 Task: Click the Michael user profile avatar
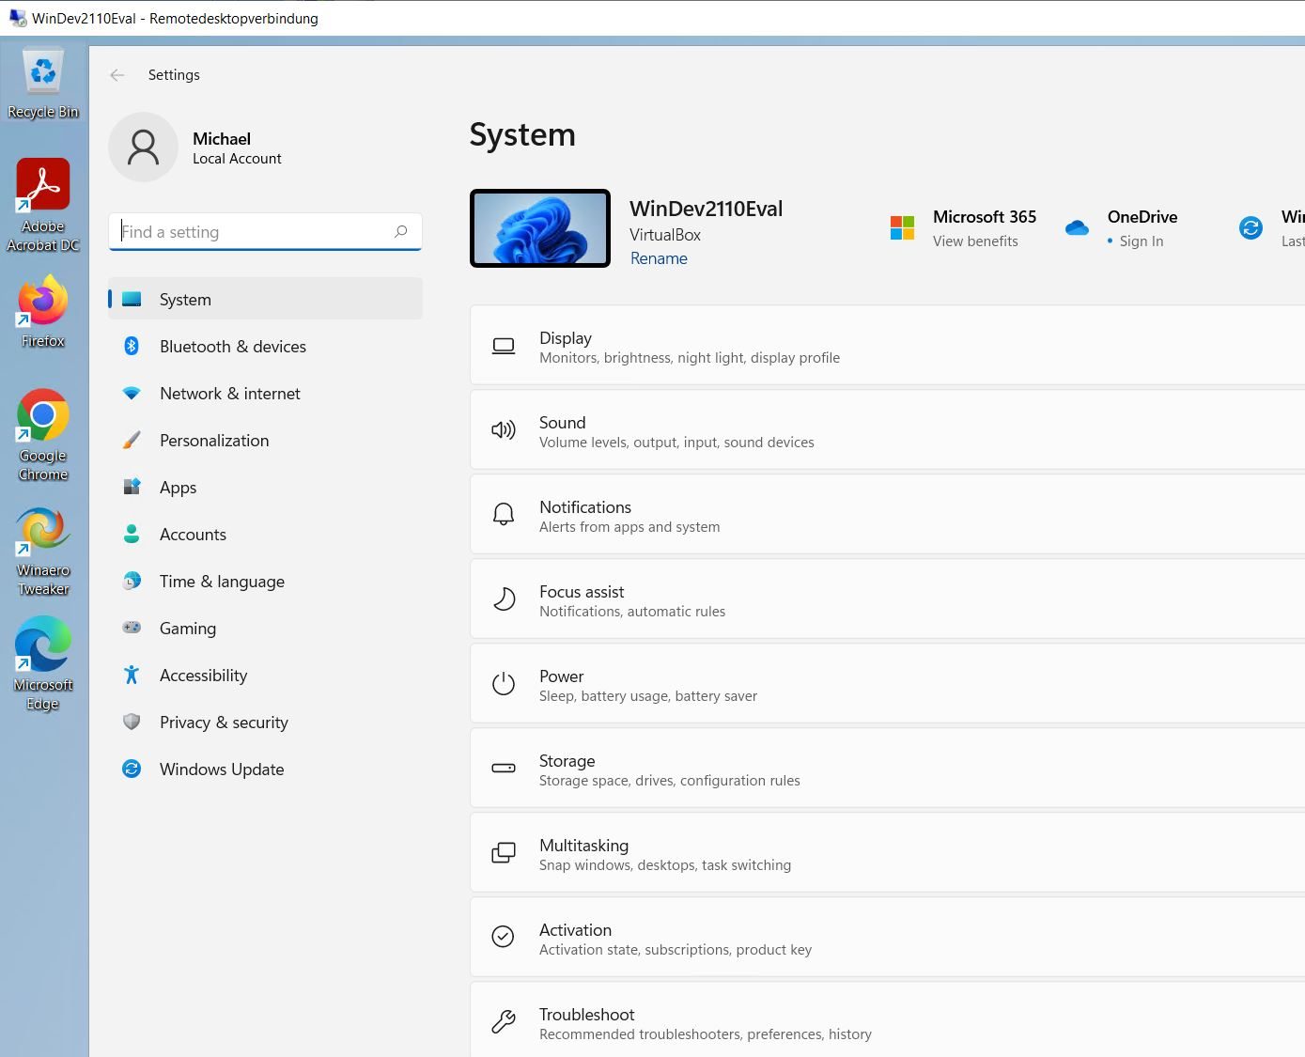coord(143,148)
